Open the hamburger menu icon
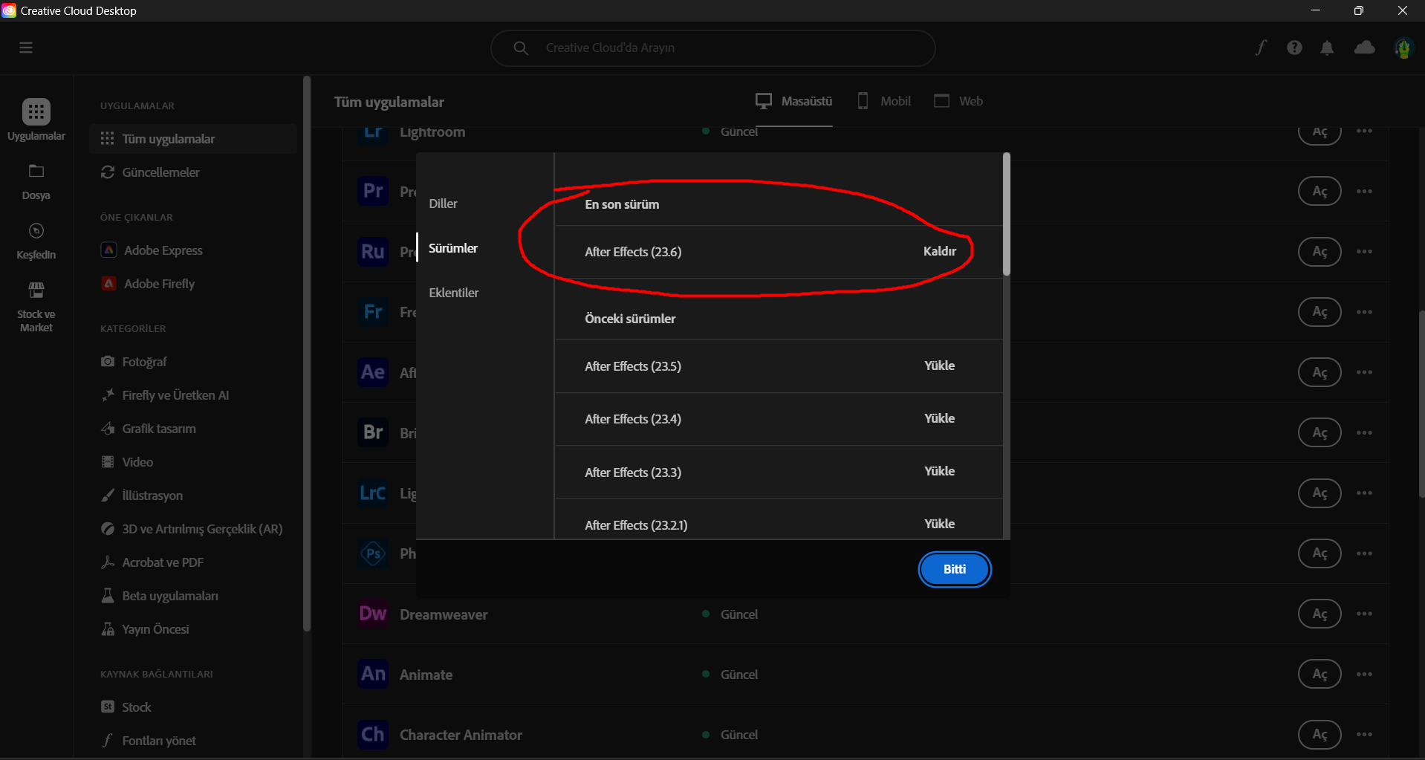The height and width of the screenshot is (760, 1425). pyautogui.click(x=26, y=48)
